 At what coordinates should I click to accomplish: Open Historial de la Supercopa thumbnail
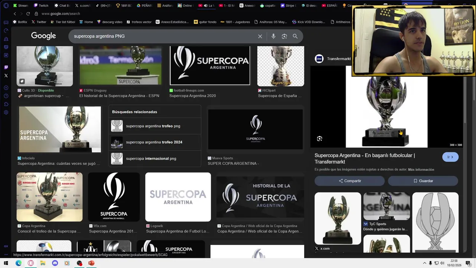tap(260, 197)
